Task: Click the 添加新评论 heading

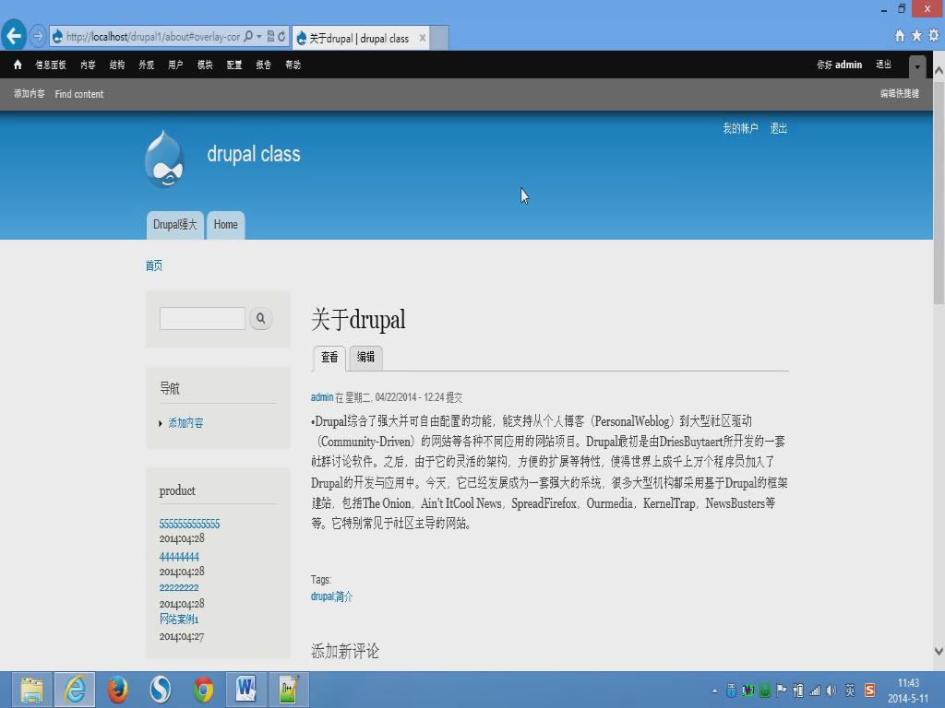Action: [x=345, y=651]
